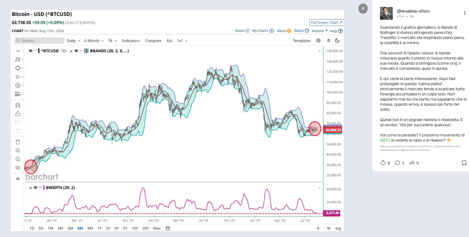Viewport: 469px width, 237px height.
Task: Select the 5Y time range
Action: pos(125,228)
